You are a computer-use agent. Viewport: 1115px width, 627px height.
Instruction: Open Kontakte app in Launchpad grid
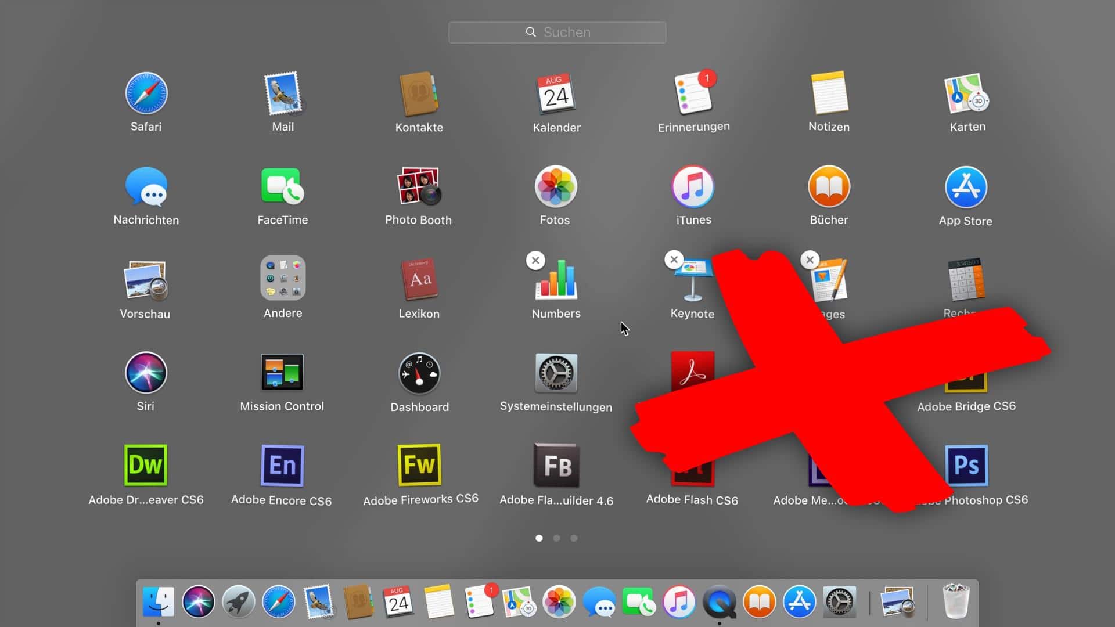pyautogui.click(x=419, y=94)
